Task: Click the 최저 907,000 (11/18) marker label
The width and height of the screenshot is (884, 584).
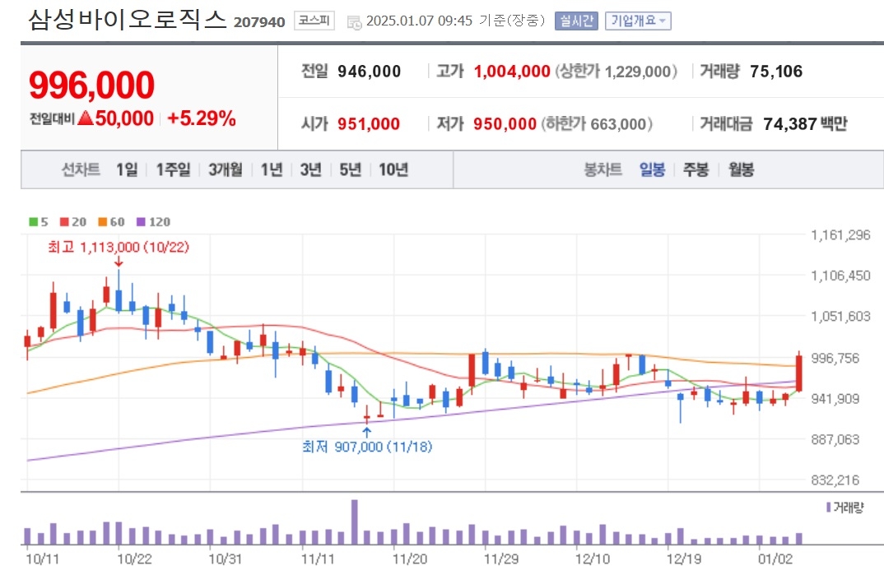Action: click(x=367, y=447)
